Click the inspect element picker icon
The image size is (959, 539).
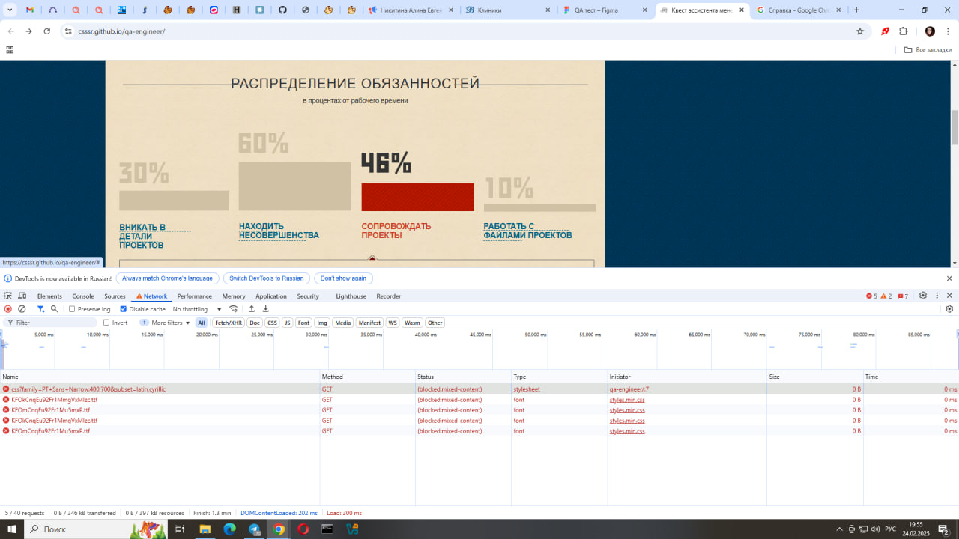pos(8,296)
